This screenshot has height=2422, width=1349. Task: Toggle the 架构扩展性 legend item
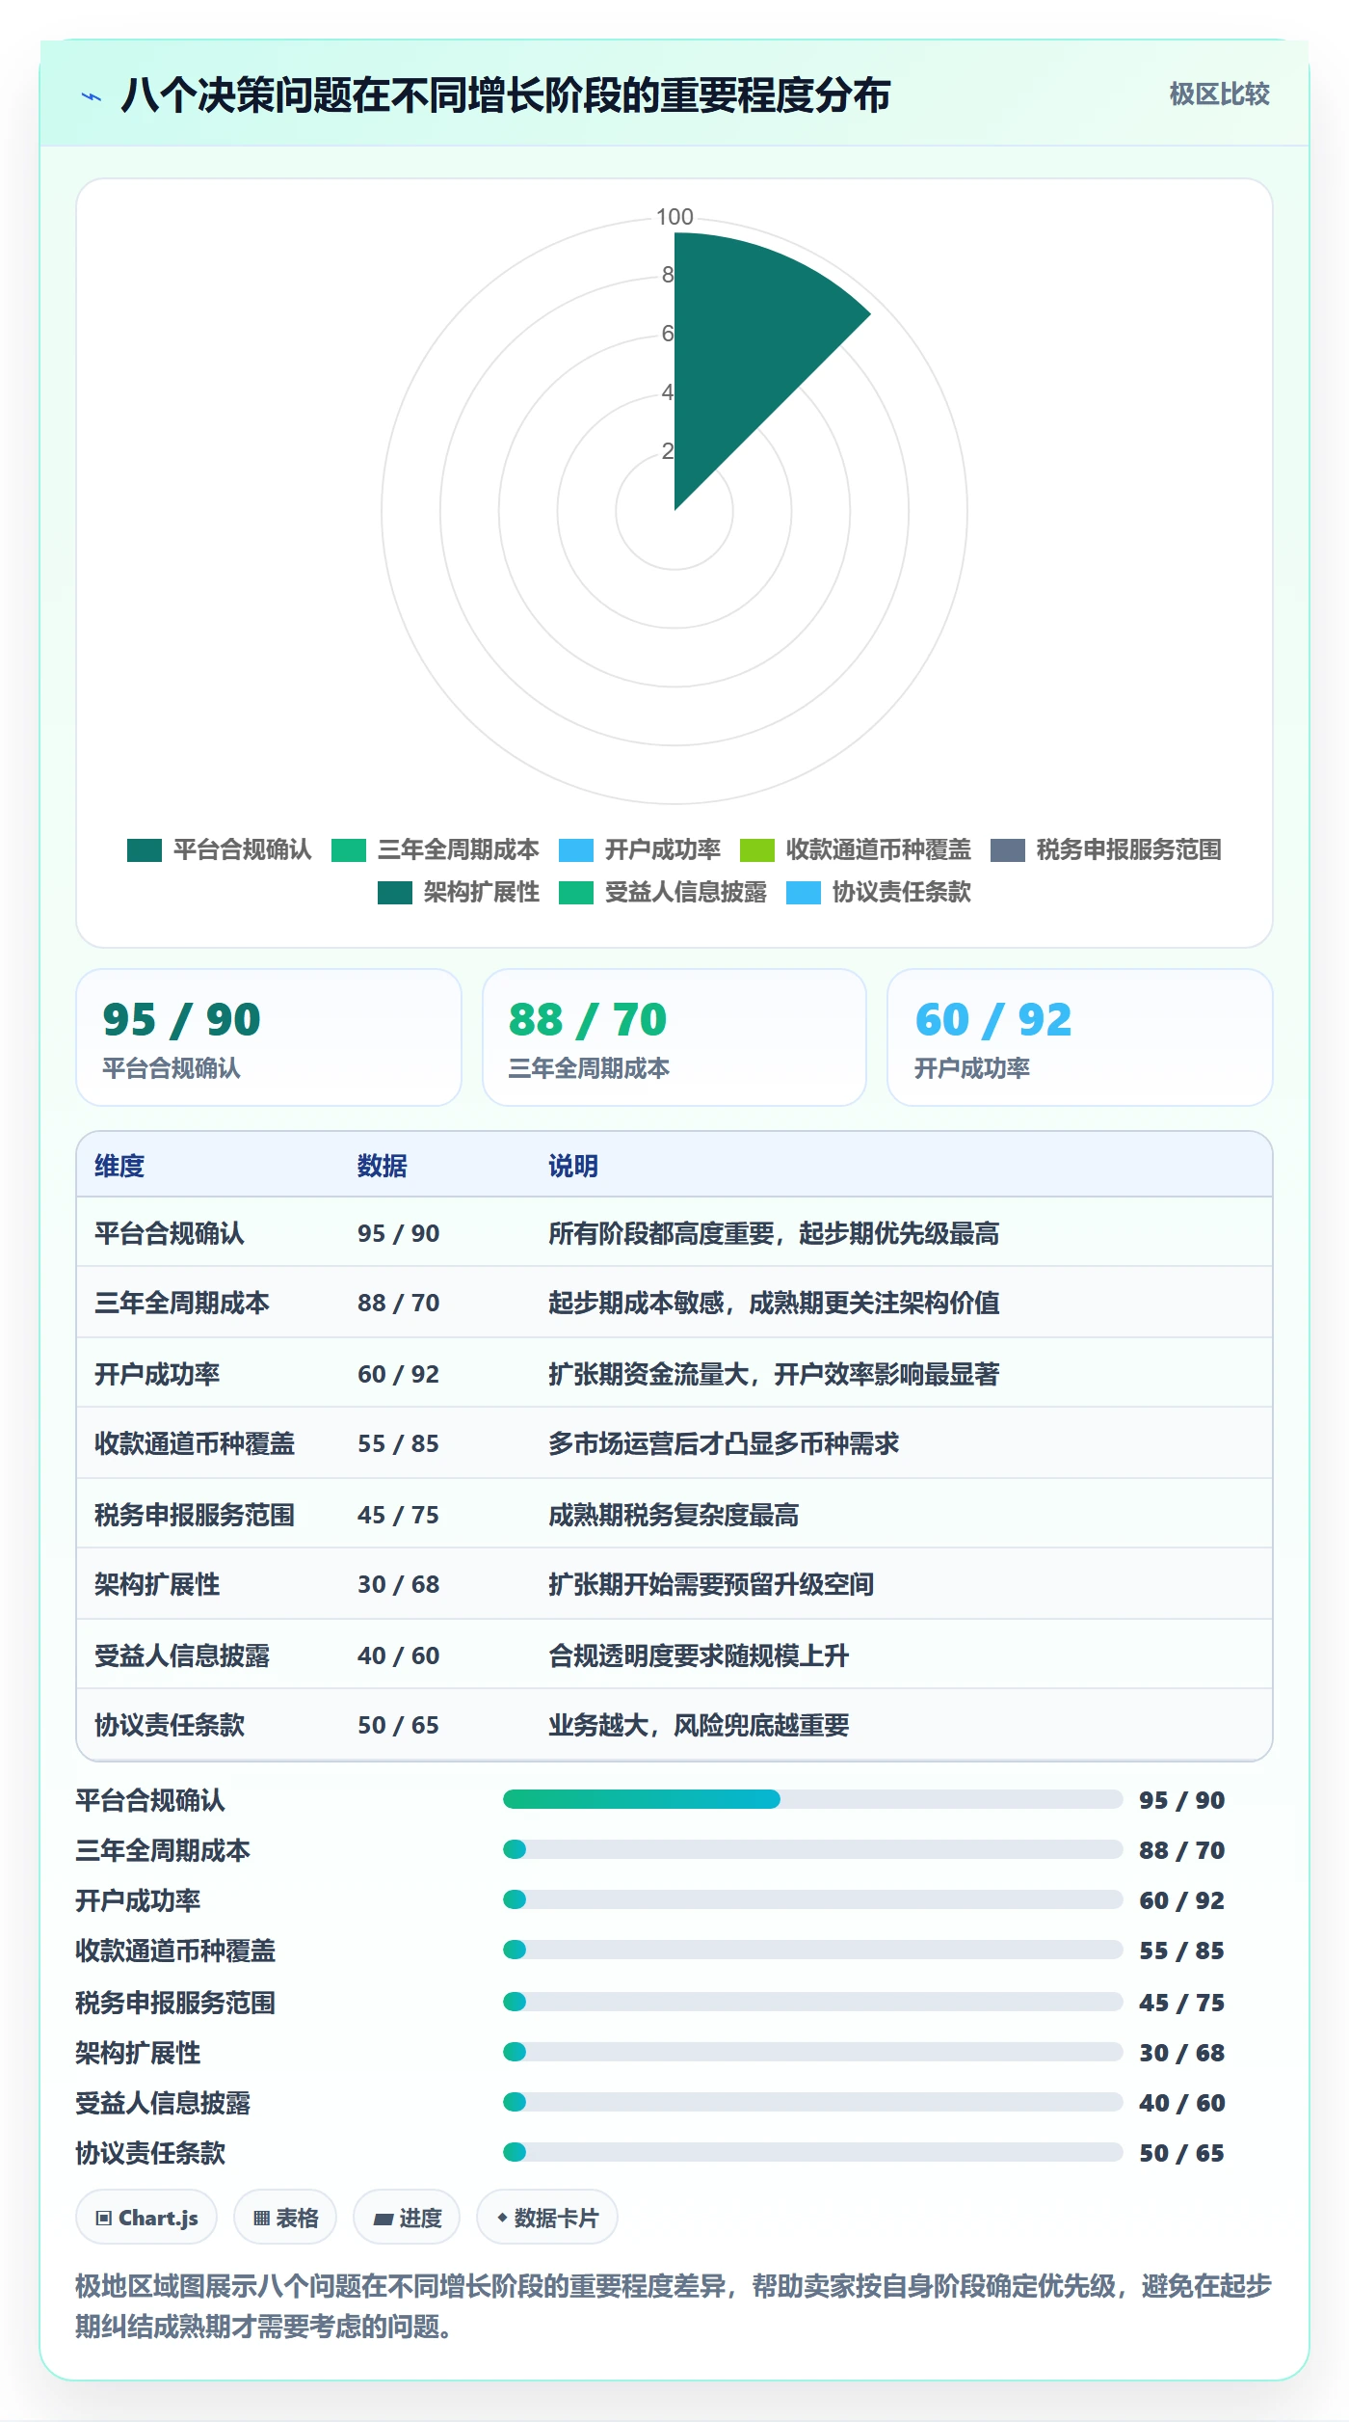[x=459, y=892]
